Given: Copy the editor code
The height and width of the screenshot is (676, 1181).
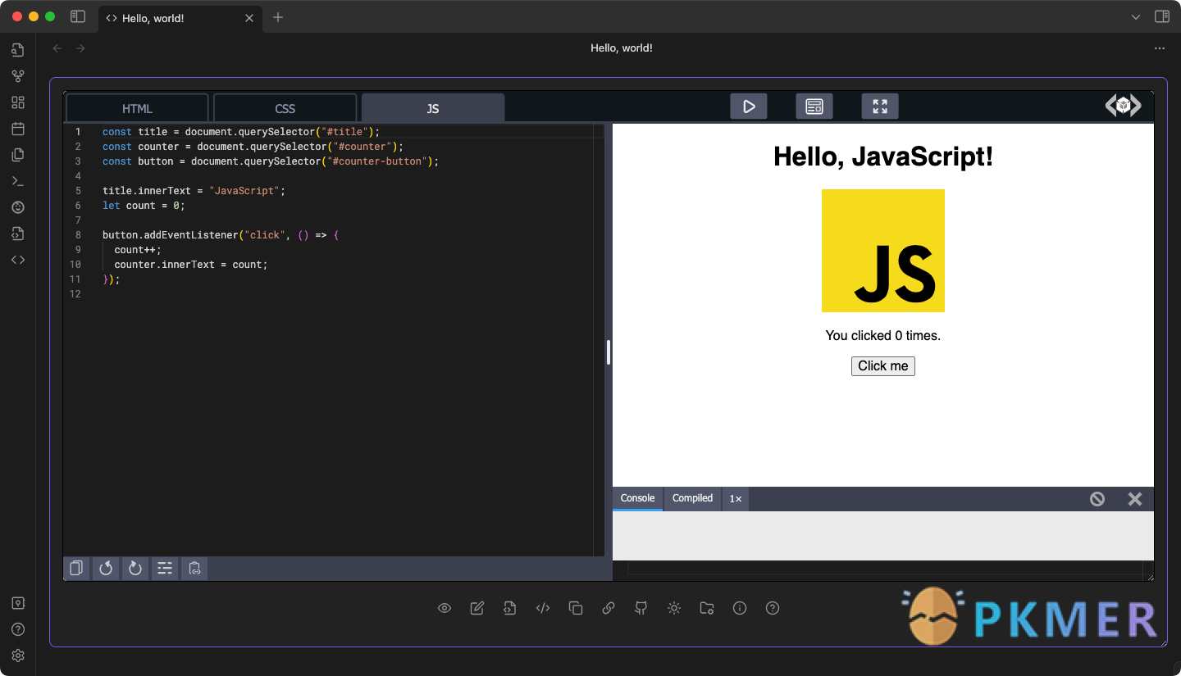Looking at the screenshot, I should (76, 568).
